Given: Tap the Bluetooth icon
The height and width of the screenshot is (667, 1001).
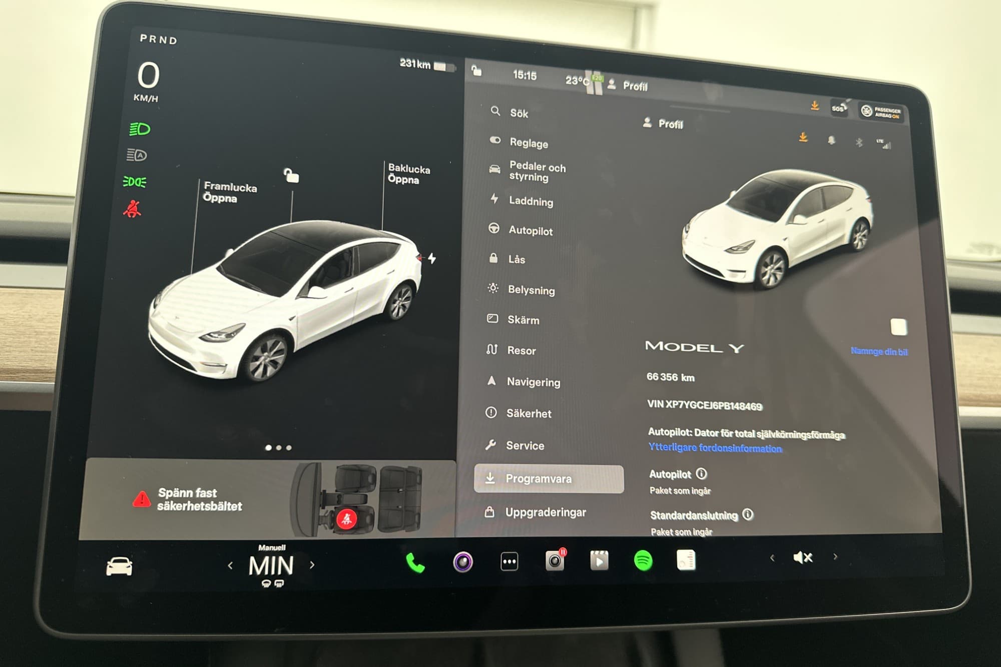Looking at the screenshot, I should [859, 143].
